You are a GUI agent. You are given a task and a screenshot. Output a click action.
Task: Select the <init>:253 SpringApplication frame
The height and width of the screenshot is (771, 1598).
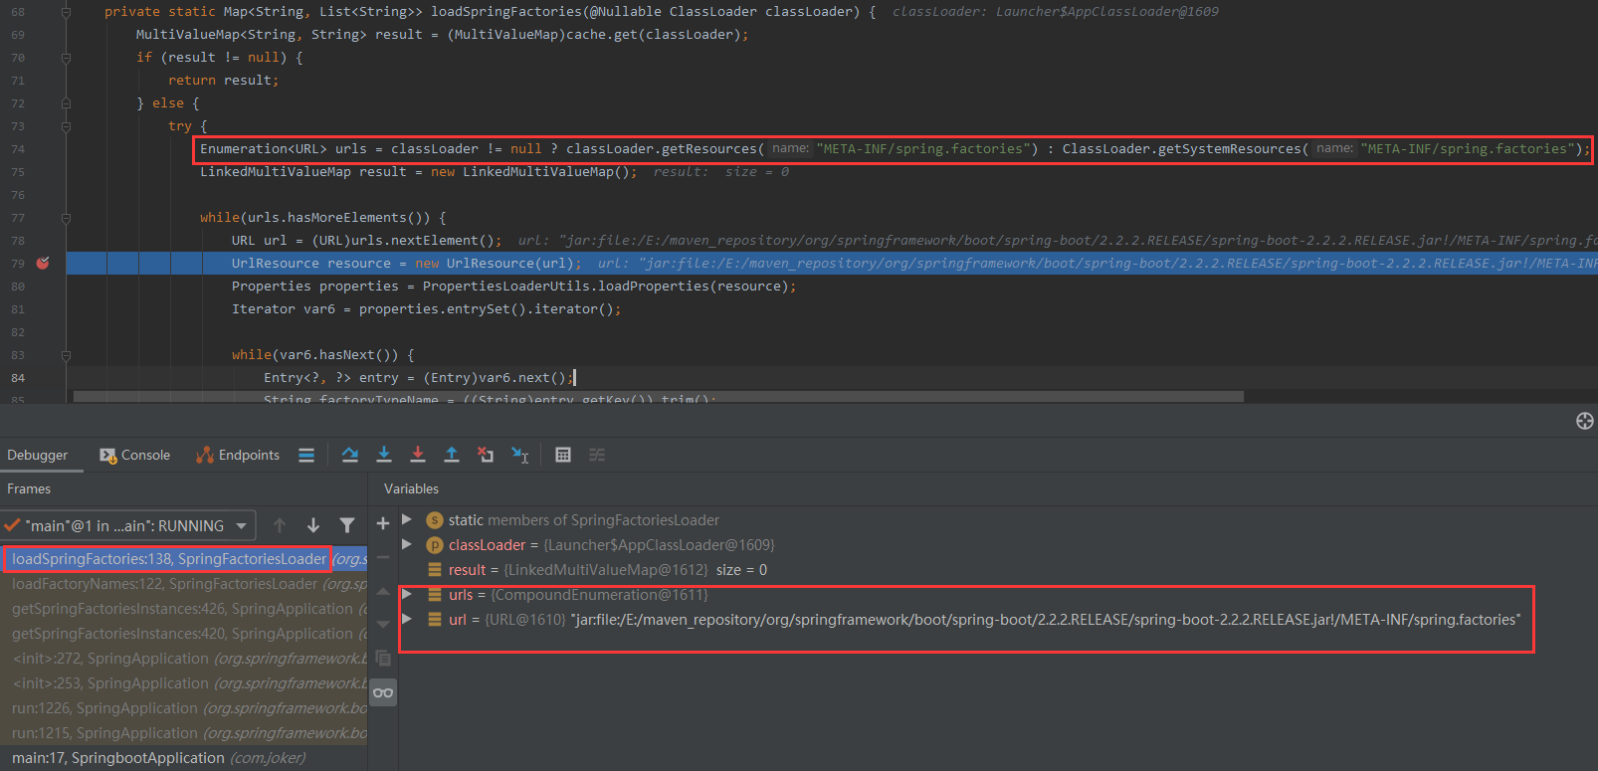pyautogui.click(x=185, y=683)
